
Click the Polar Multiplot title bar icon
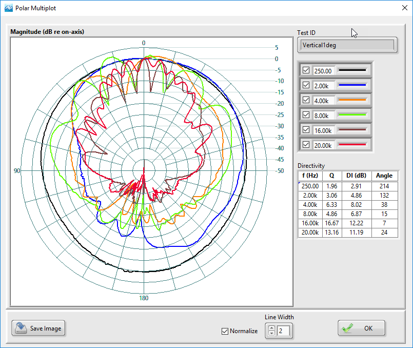(8, 8)
